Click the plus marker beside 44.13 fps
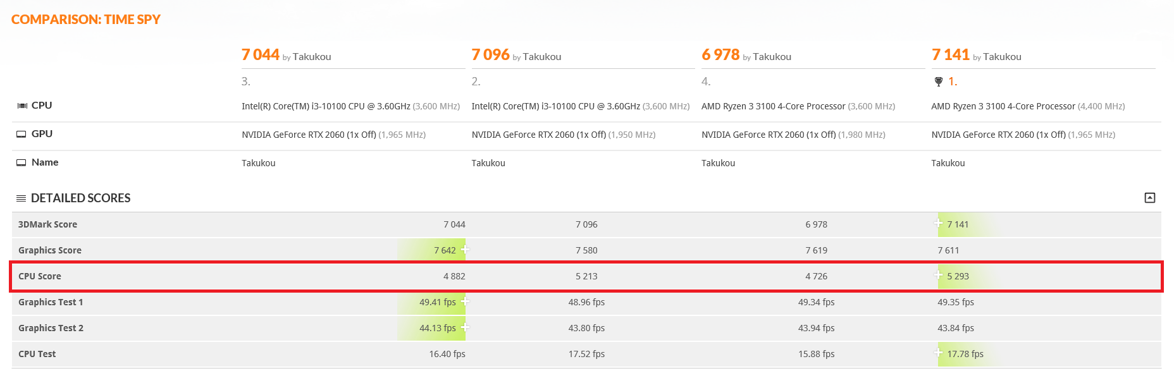Screen dimensions: 1174x371 click(465, 327)
